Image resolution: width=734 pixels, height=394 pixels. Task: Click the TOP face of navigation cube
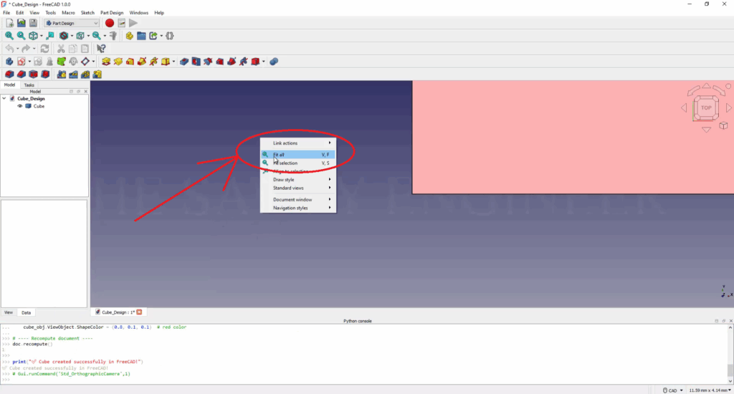(x=706, y=107)
